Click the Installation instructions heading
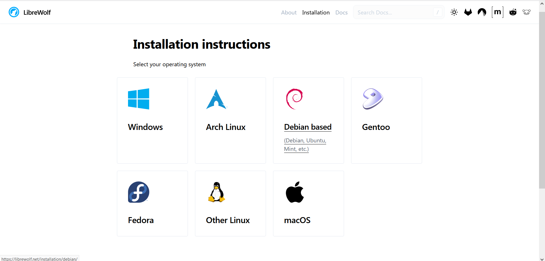This screenshot has width=545, height=261. point(202,44)
